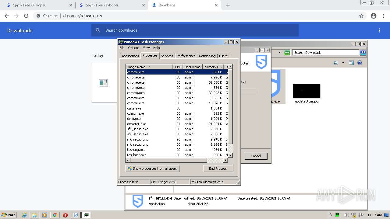
Task: Switch to the Applications tab
Action: pos(130,56)
